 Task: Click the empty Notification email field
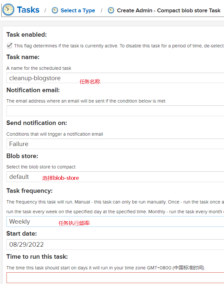[115, 111]
